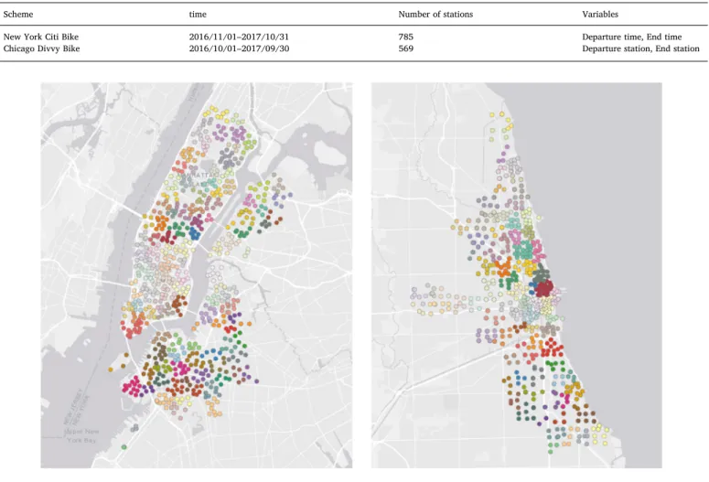
Task: Select the 'Chicago Divvy Bike' cell
Action: (x=41, y=48)
